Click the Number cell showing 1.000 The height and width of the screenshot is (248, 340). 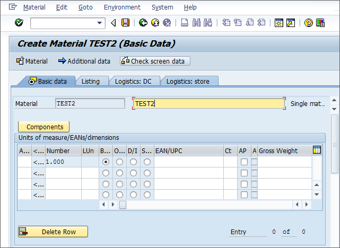point(63,162)
